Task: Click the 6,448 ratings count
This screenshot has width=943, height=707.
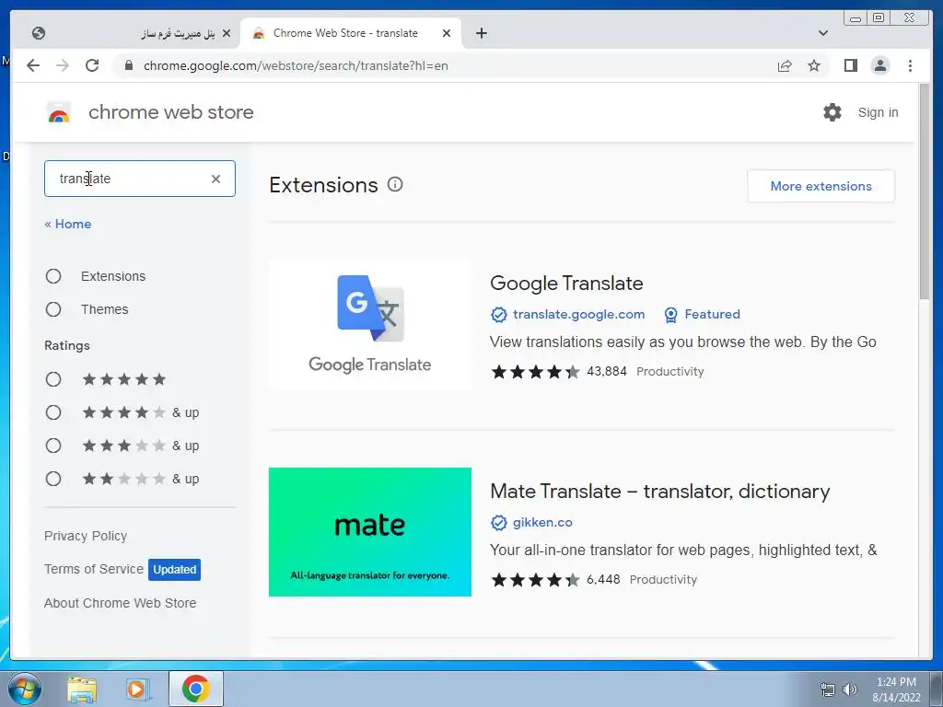Action: [603, 580]
